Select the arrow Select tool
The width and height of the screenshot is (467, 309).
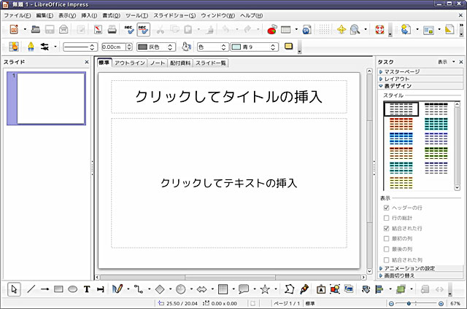[14, 289]
